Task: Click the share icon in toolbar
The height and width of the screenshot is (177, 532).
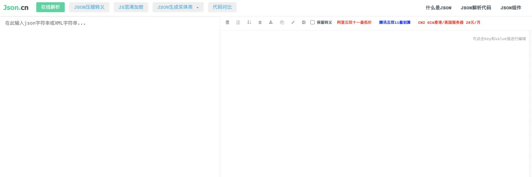Action: coord(304,22)
